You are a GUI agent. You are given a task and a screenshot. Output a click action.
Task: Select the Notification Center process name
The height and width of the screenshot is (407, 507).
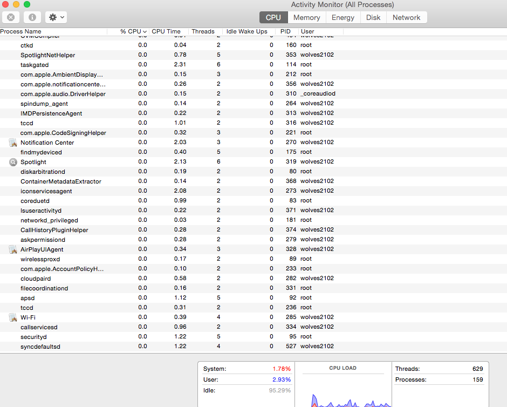point(47,143)
